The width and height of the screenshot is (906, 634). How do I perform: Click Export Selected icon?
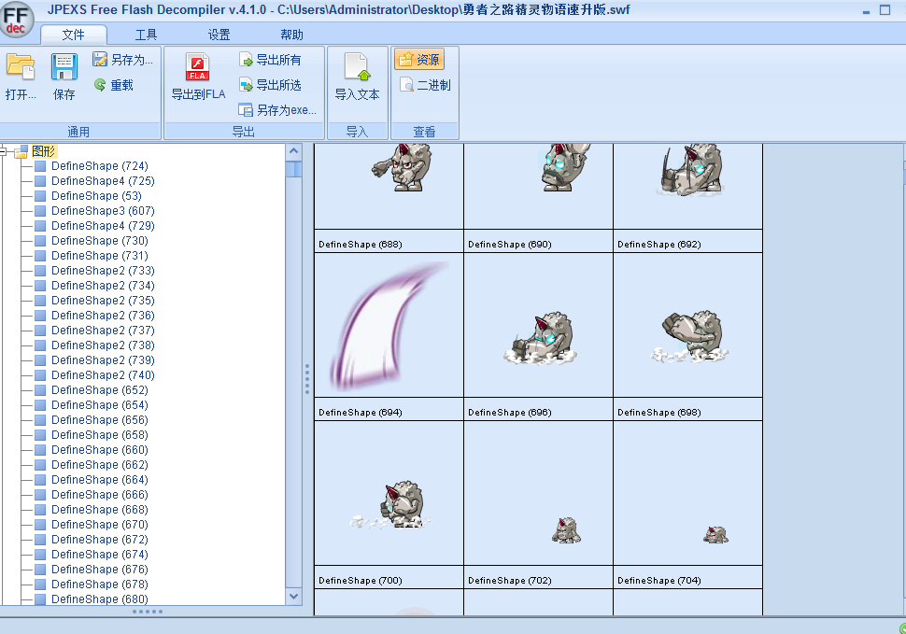coord(247,85)
